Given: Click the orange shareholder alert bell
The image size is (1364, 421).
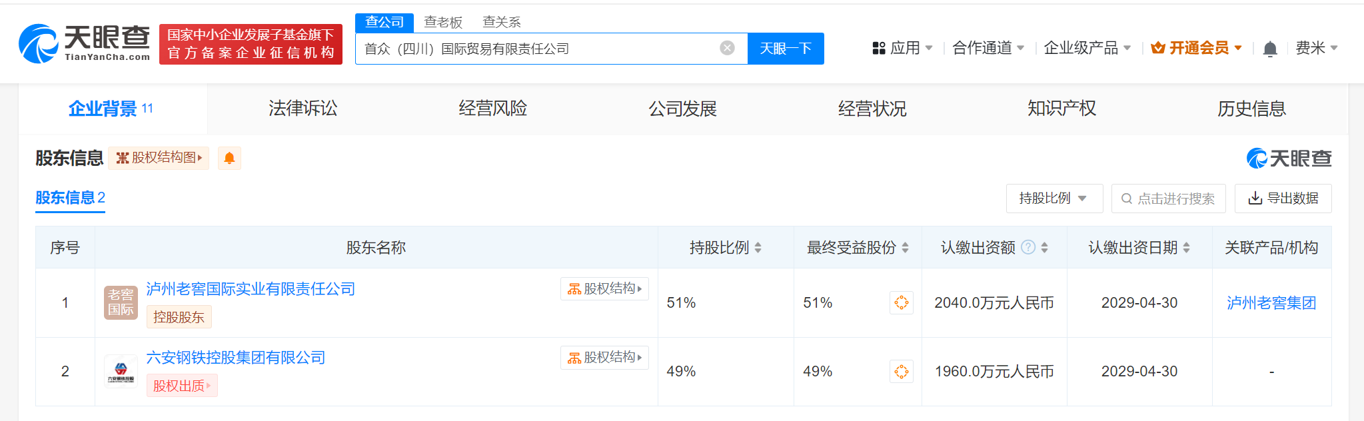Looking at the screenshot, I should (229, 158).
